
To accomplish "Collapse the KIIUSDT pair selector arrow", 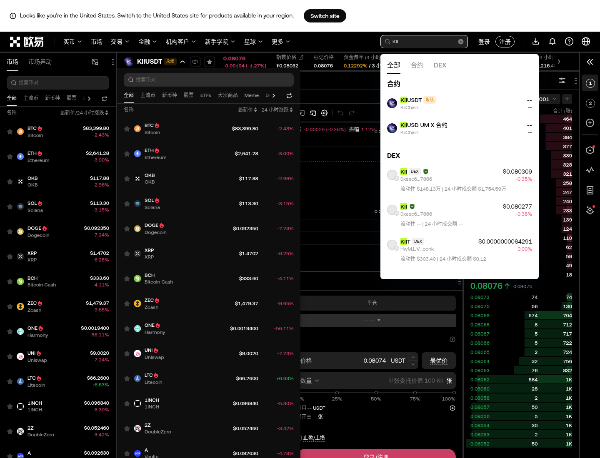I will 182,62.
